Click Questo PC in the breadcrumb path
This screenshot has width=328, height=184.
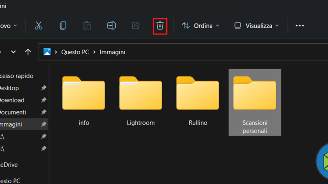(75, 52)
